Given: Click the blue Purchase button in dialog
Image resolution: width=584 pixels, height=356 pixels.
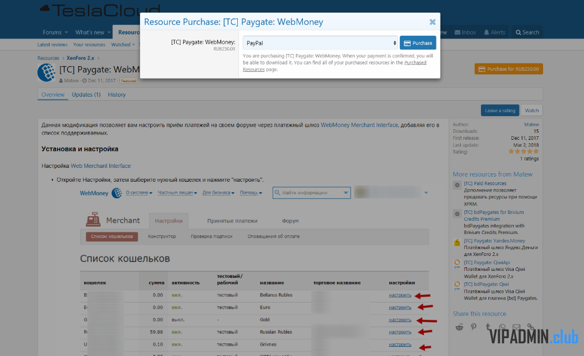Looking at the screenshot, I should [x=418, y=43].
